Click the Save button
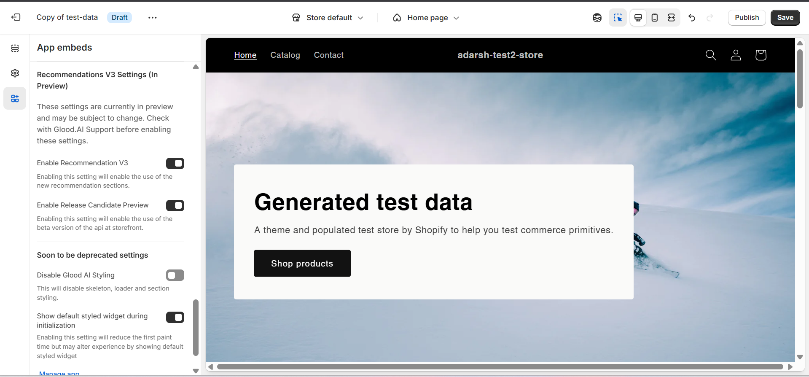This screenshot has width=809, height=377. pos(785,17)
